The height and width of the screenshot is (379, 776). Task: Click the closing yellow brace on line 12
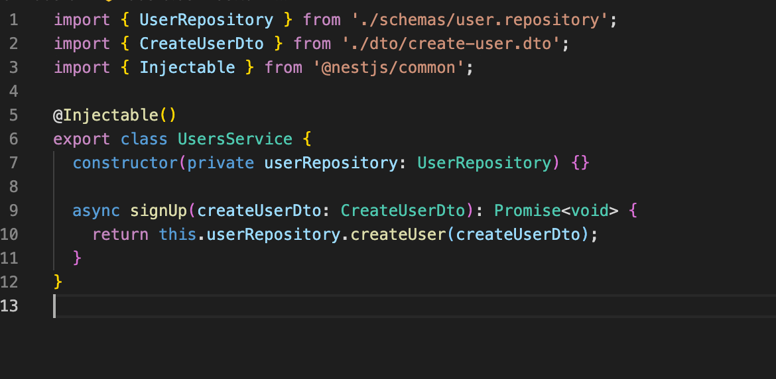[58, 282]
